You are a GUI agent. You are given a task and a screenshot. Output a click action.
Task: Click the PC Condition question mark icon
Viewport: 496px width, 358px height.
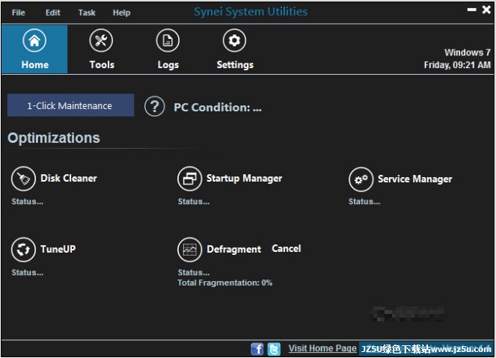click(154, 106)
